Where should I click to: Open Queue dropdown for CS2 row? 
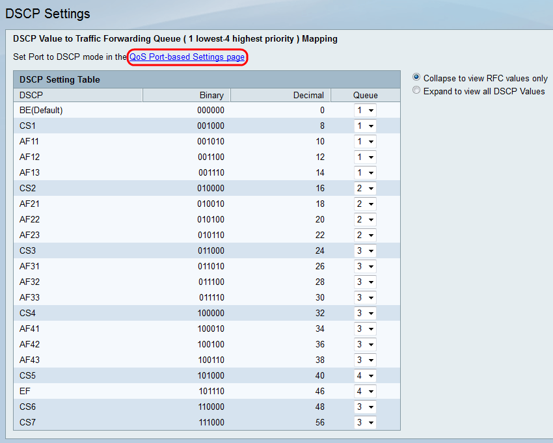[x=365, y=189]
